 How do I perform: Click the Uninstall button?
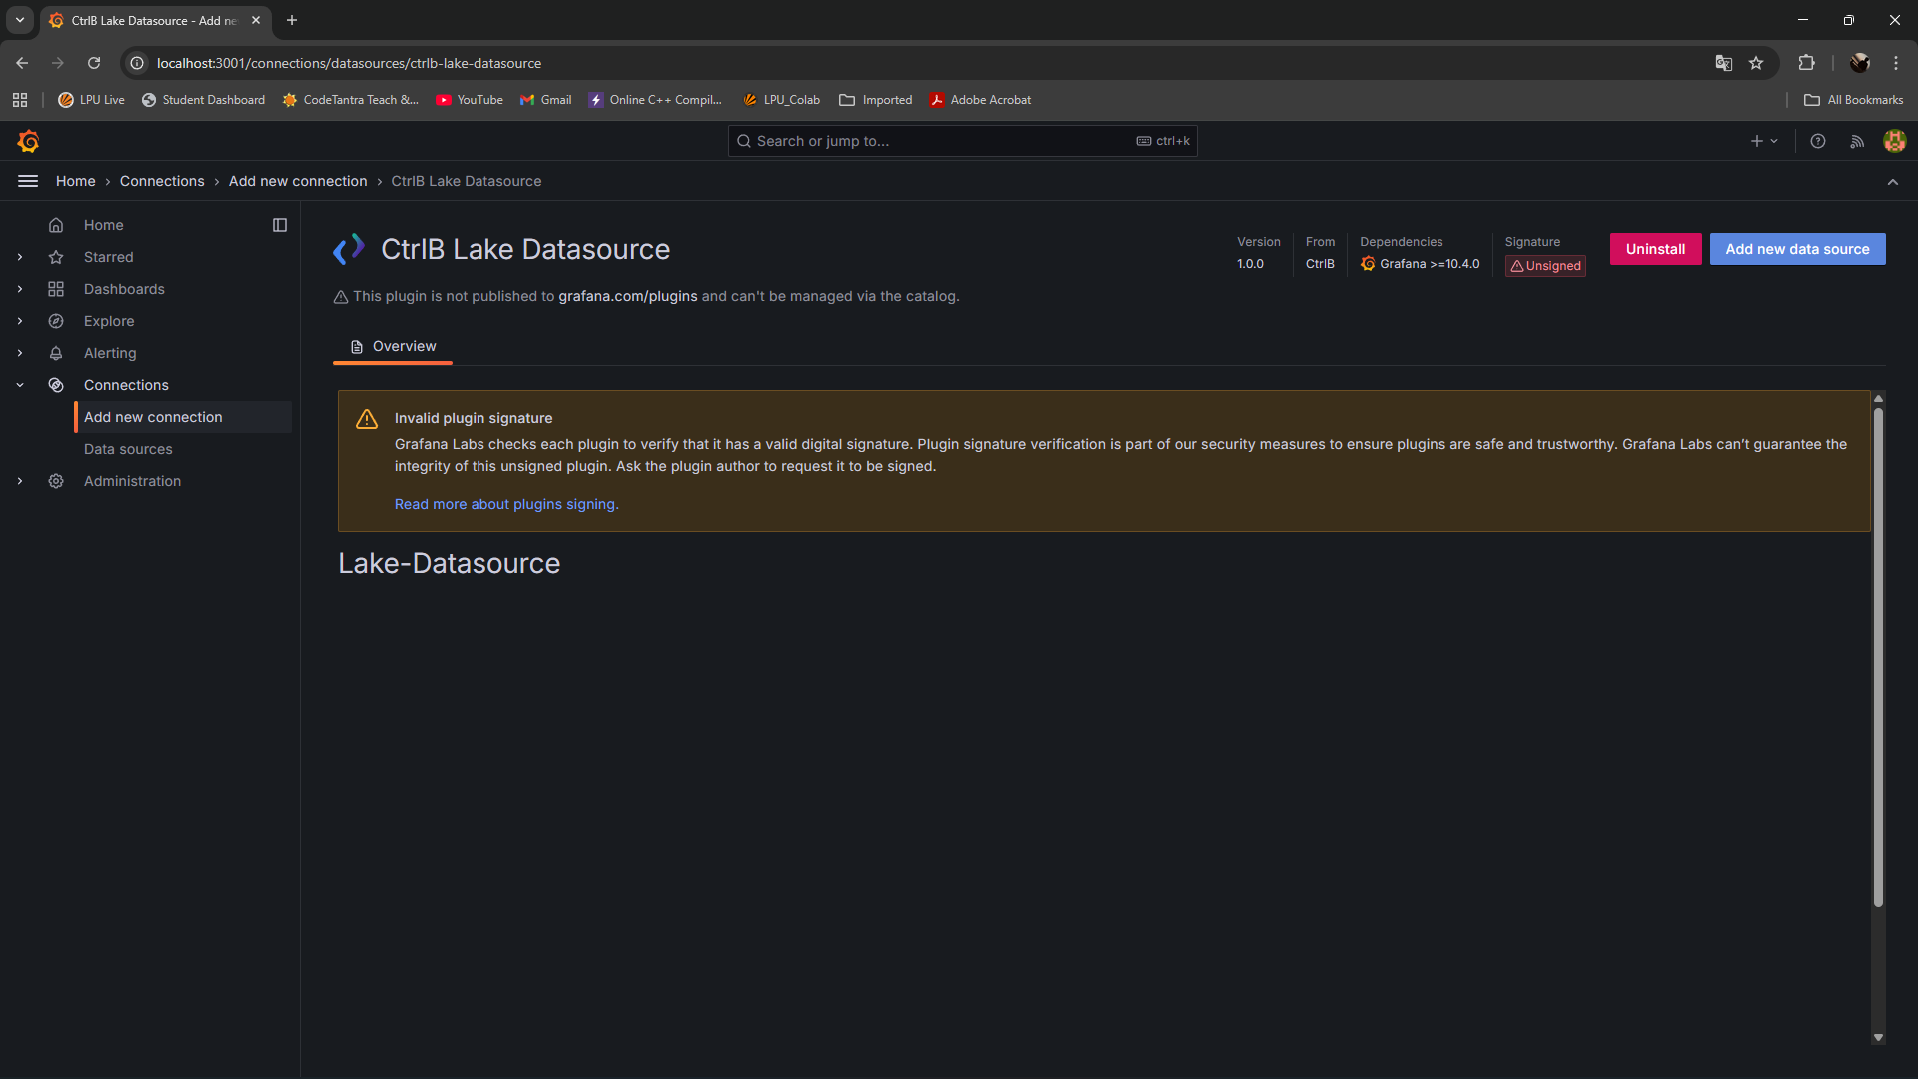pyautogui.click(x=1655, y=249)
